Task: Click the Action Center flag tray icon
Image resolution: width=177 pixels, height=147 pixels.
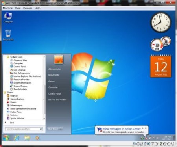Action: (146, 138)
